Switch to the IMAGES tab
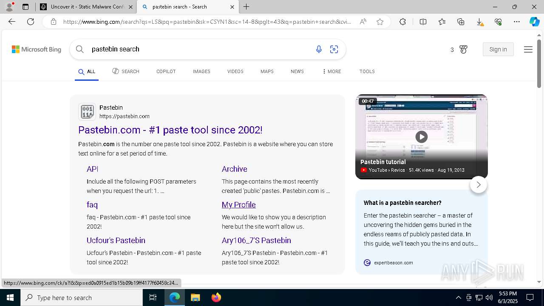 201,71
